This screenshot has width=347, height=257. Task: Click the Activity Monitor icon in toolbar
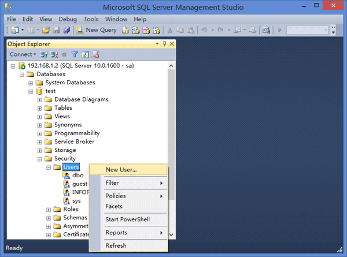(266, 30)
